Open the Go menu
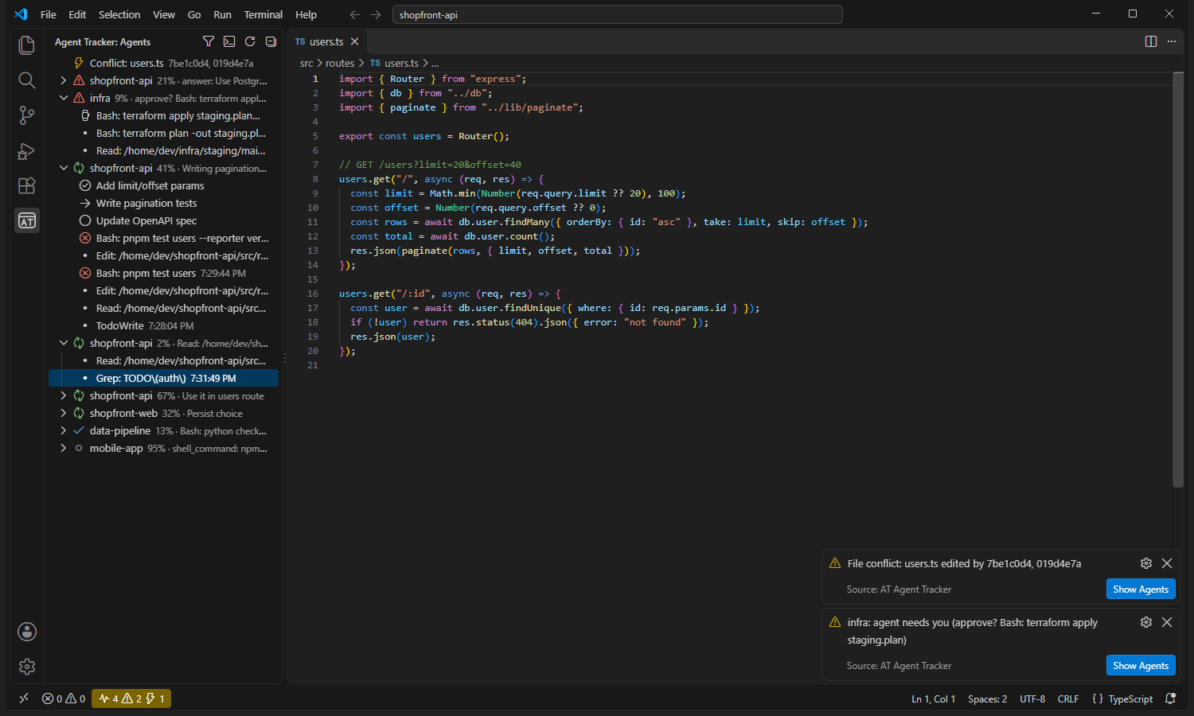1194x716 pixels. coord(194,14)
